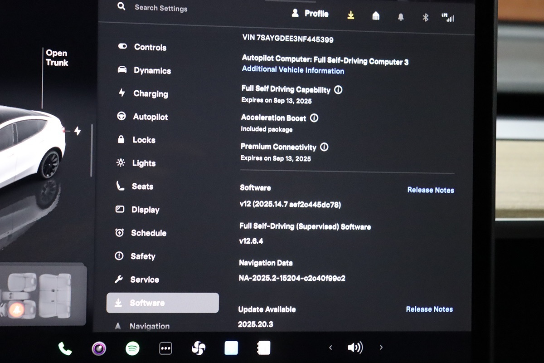Tap the yellow software download icon
This screenshot has height=363, width=544.
click(350, 15)
